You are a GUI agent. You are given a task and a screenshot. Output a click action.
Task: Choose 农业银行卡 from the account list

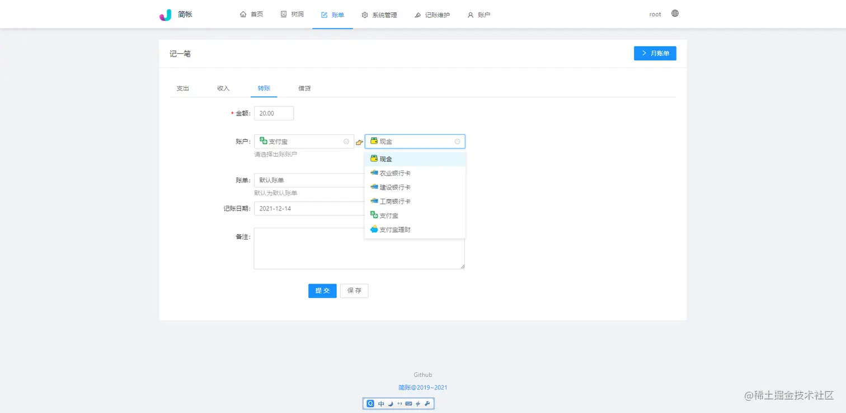click(x=415, y=173)
